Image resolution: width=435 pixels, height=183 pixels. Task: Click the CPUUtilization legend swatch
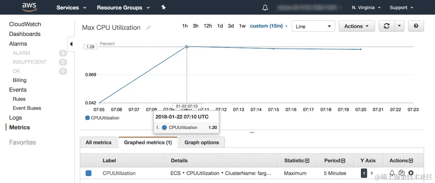[87, 118]
